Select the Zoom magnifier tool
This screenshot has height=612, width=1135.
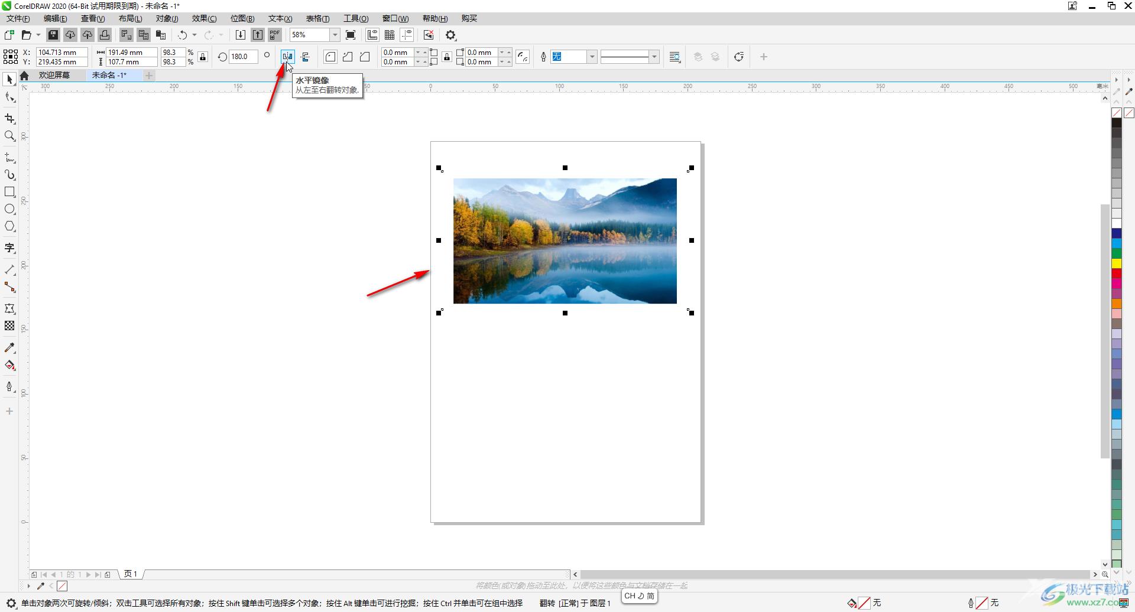9,136
